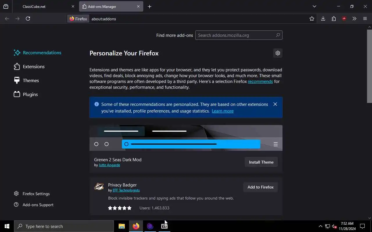
Task: Click the magnifier icon in add-on search
Action: coord(278,35)
